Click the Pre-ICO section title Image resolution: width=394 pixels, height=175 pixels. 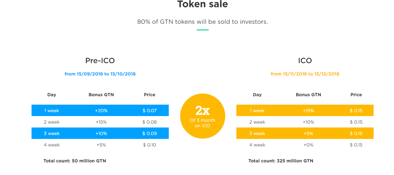(x=100, y=61)
